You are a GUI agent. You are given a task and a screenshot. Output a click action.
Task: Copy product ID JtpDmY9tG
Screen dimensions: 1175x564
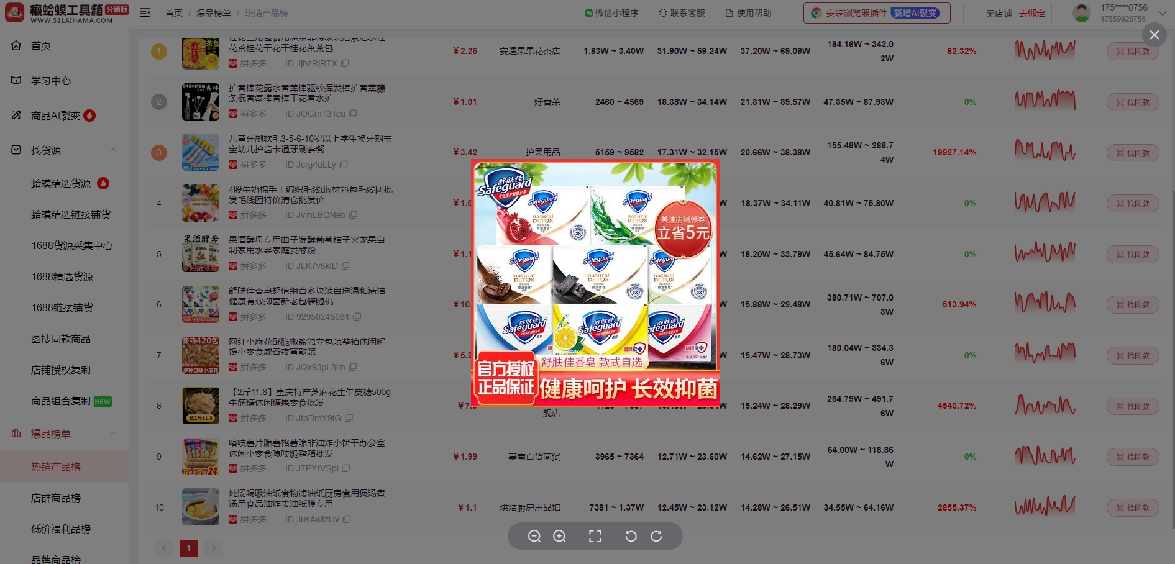pos(349,418)
